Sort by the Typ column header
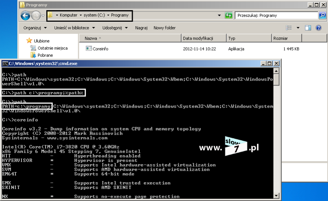328x201 pixels. pos(249,38)
